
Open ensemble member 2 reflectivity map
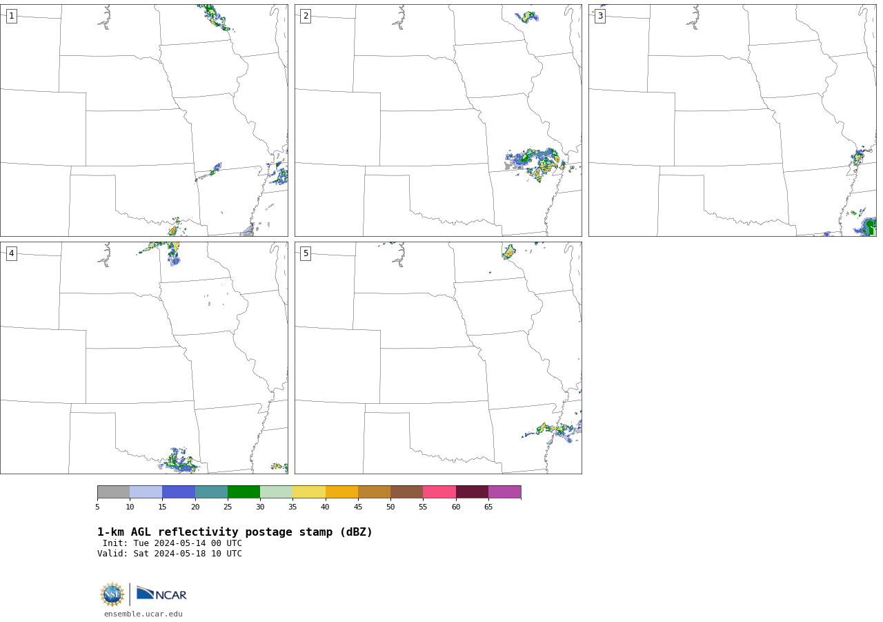pyautogui.click(x=438, y=120)
